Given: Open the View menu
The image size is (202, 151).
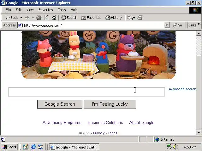Looking at the screenshot, I should click(x=30, y=10).
